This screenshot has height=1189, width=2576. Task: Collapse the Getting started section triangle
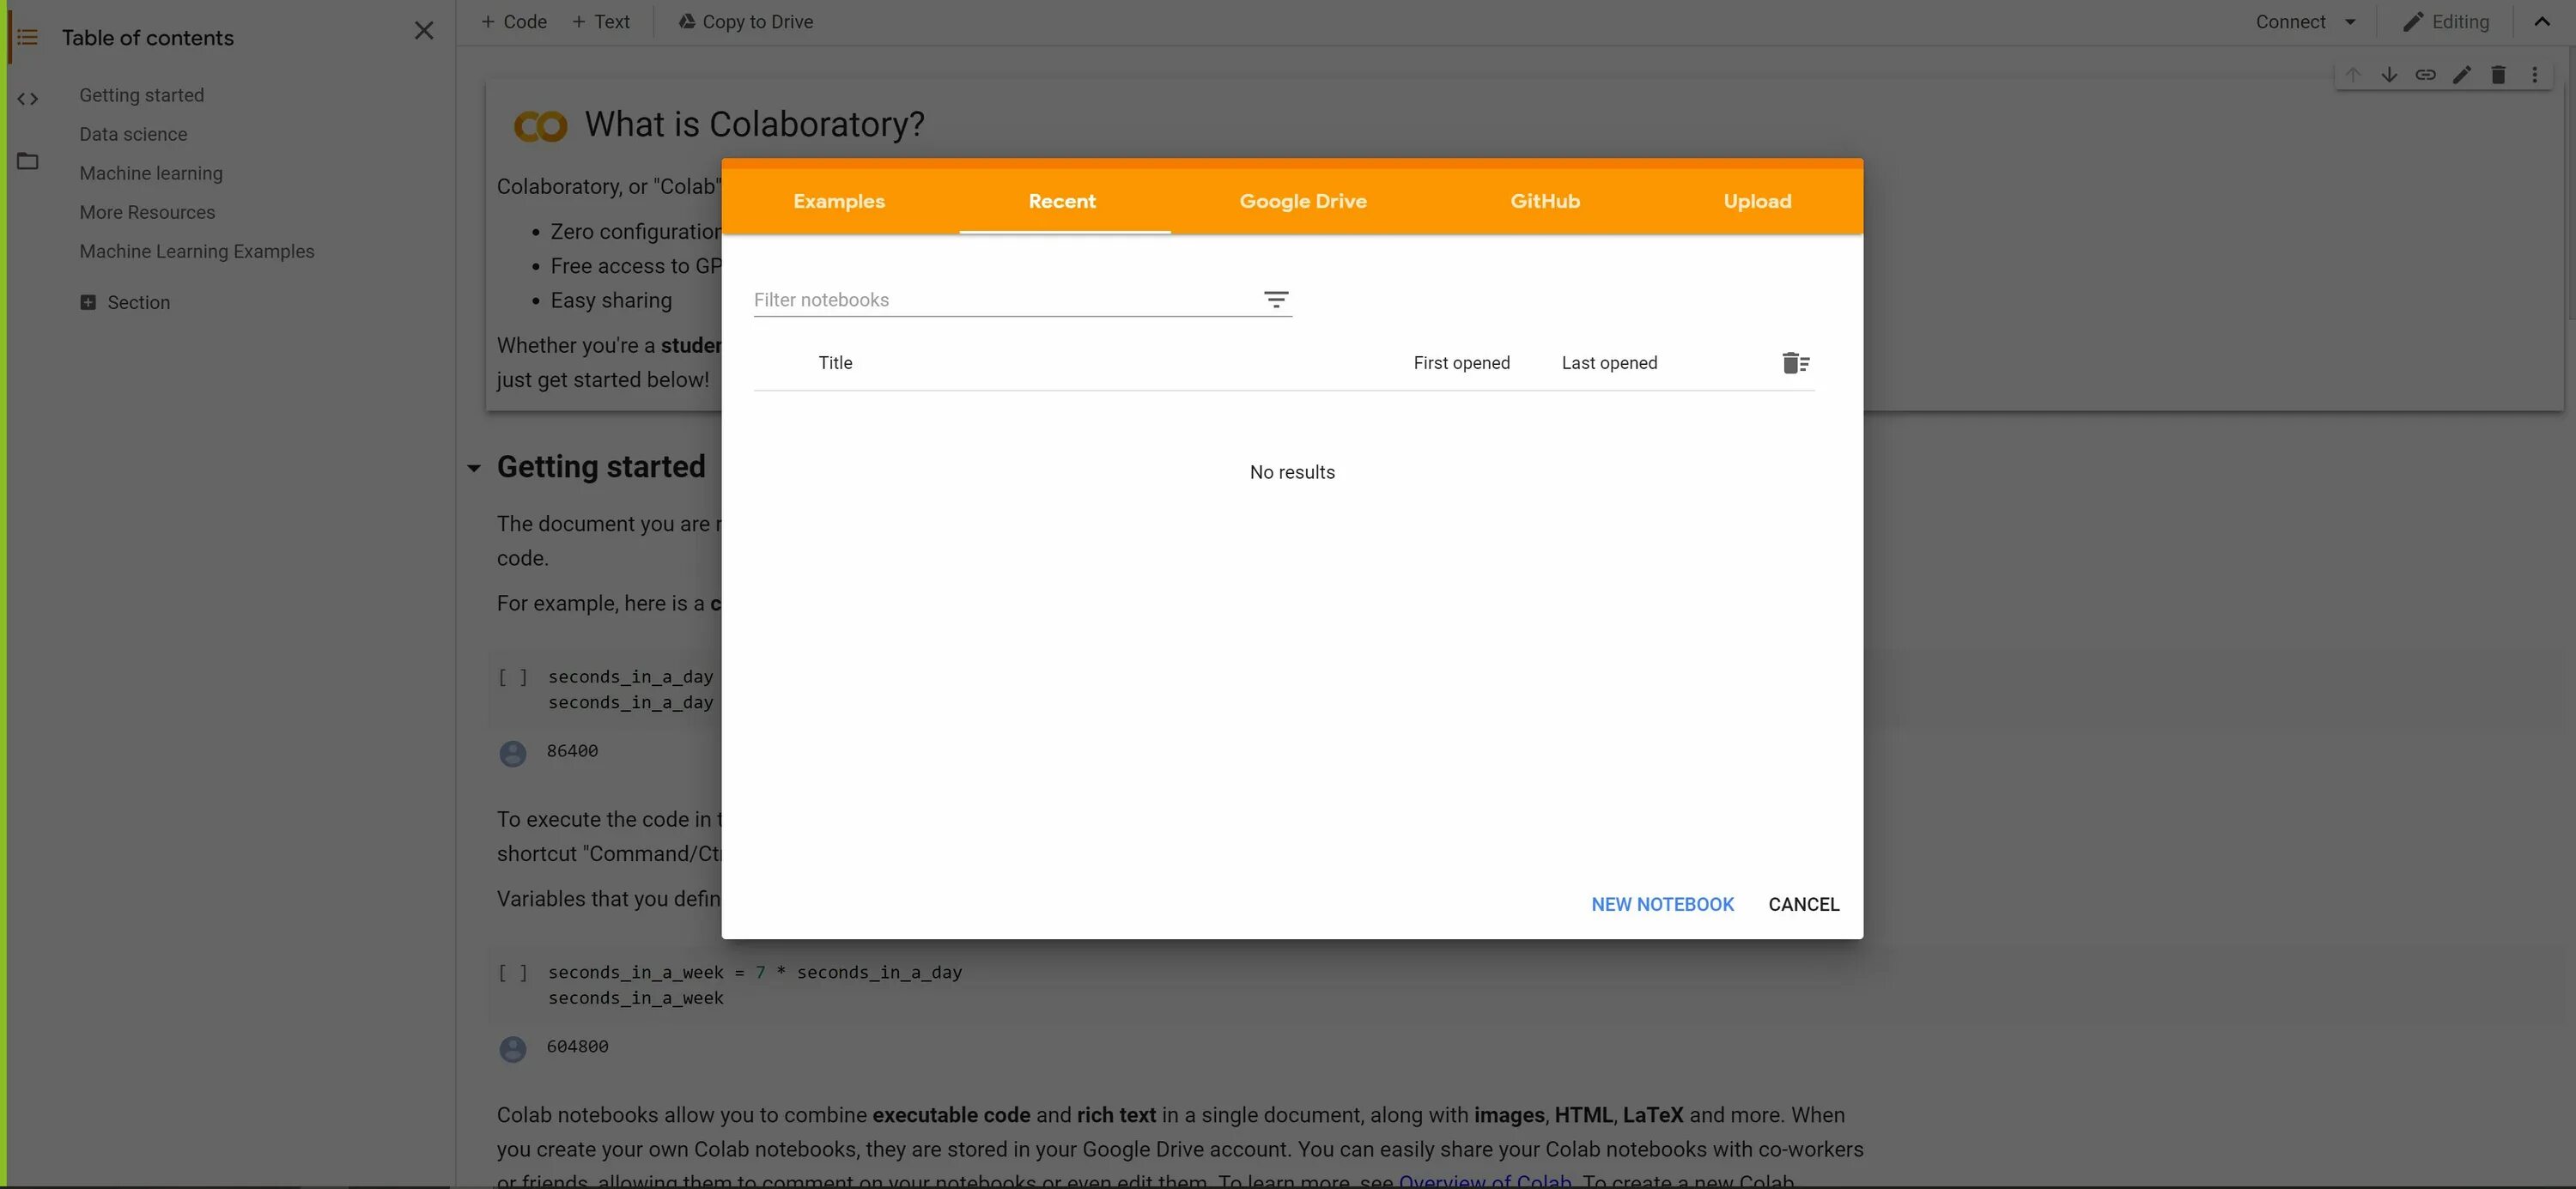(474, 468)
